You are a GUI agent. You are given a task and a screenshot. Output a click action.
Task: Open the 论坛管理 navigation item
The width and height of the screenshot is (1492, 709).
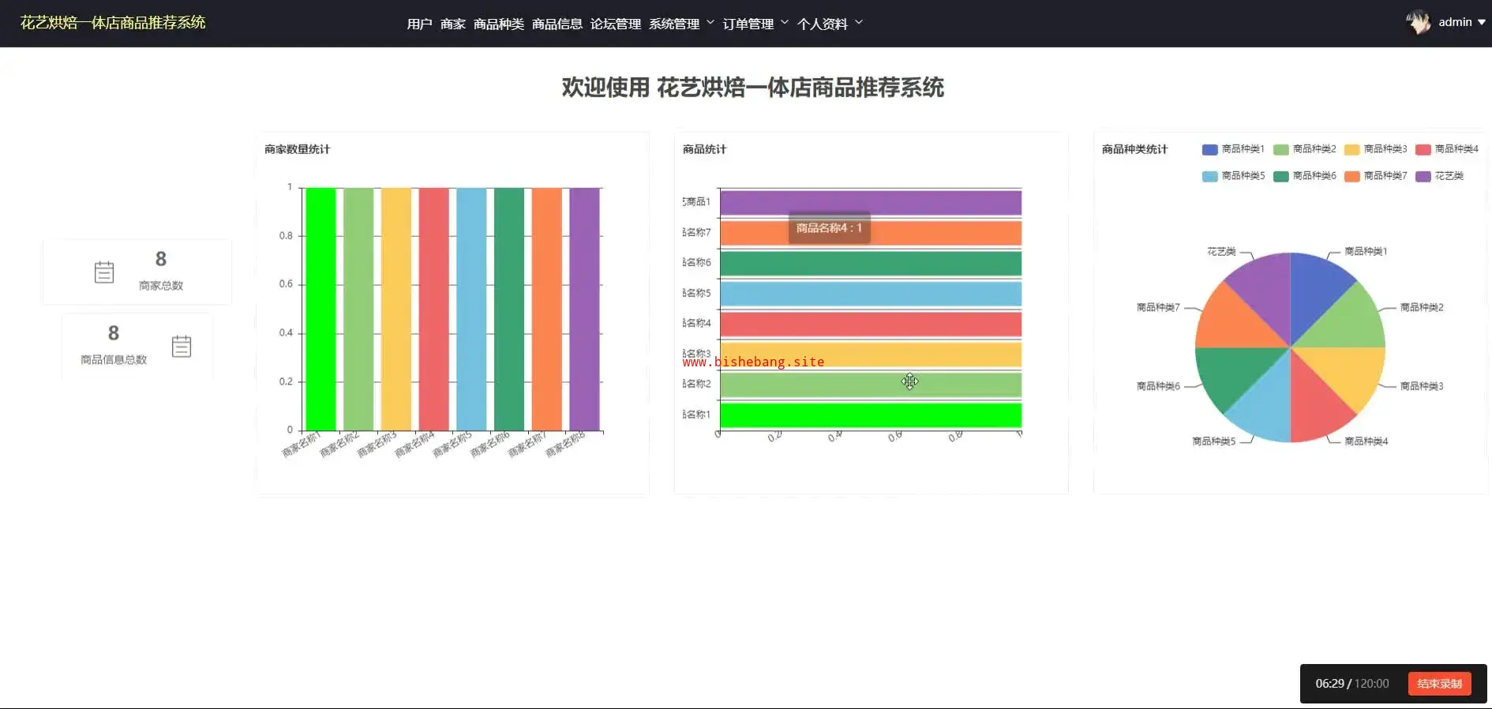pyautogui.click(x=615, y=24)
